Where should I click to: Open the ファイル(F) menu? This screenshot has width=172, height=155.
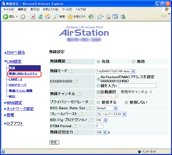[x=8, y=9]
